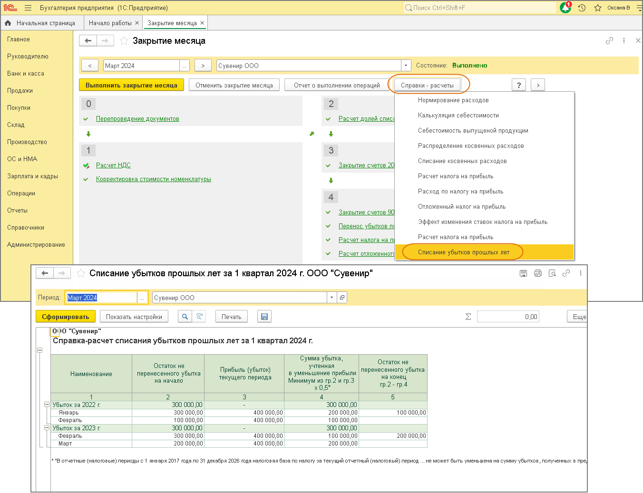Open Банк и касса section
This screenshot has width=643, height=493.
click(26, 74)
